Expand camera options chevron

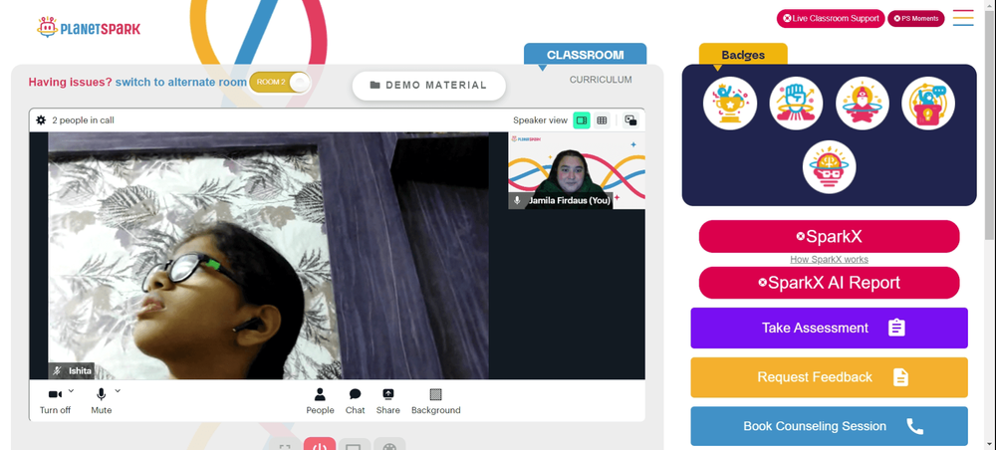tap(71, 390)
